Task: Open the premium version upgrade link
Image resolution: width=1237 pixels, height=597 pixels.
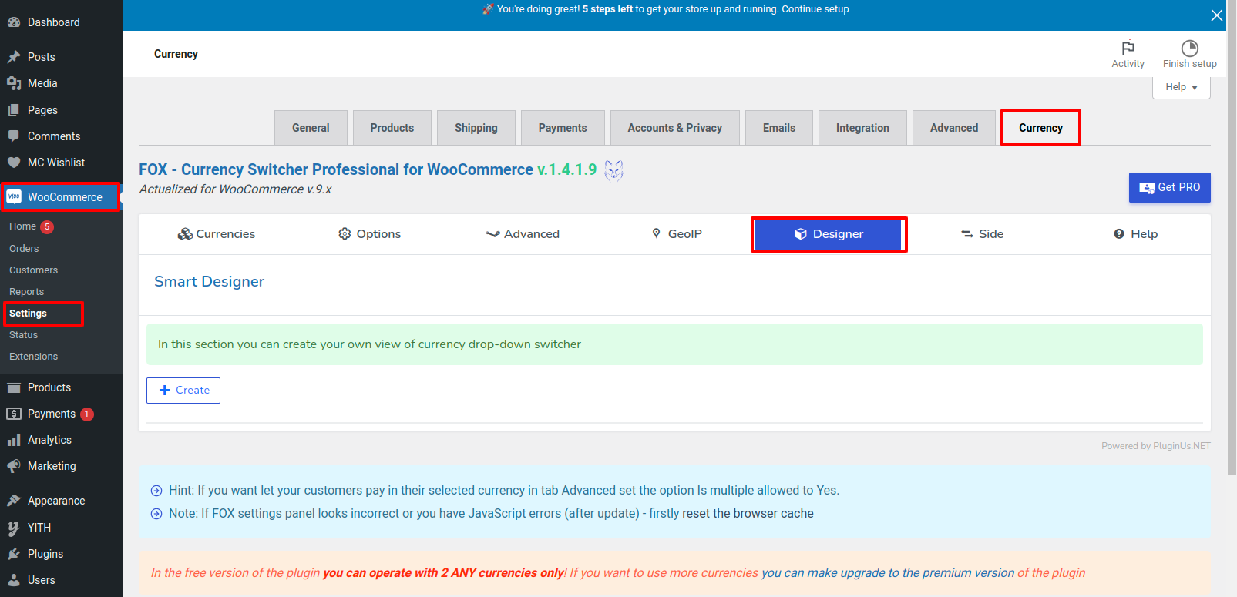Action: [888, 573]
